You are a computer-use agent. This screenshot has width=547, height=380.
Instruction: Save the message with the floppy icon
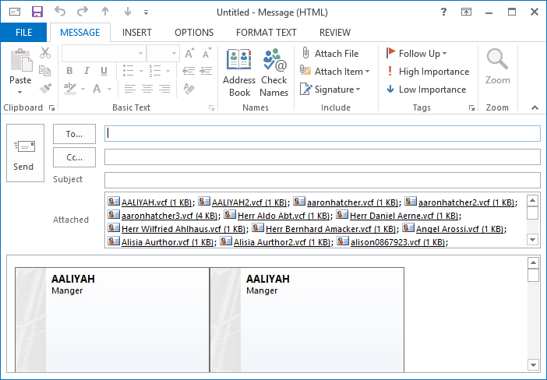coord(37,12)
